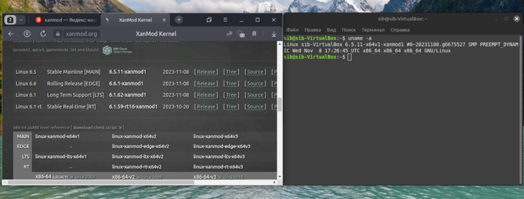Screen dimensions: 524x199
Task: Click the Rolling Release [EDGE] label
Action: coord(73,83)
